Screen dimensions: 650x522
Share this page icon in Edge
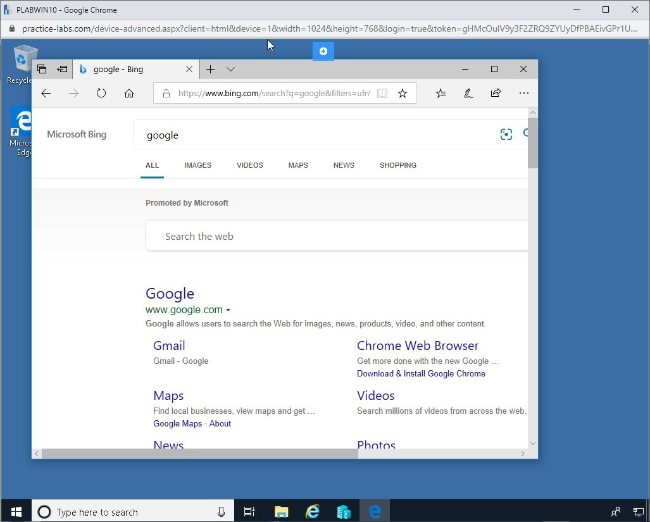(496, 93)
